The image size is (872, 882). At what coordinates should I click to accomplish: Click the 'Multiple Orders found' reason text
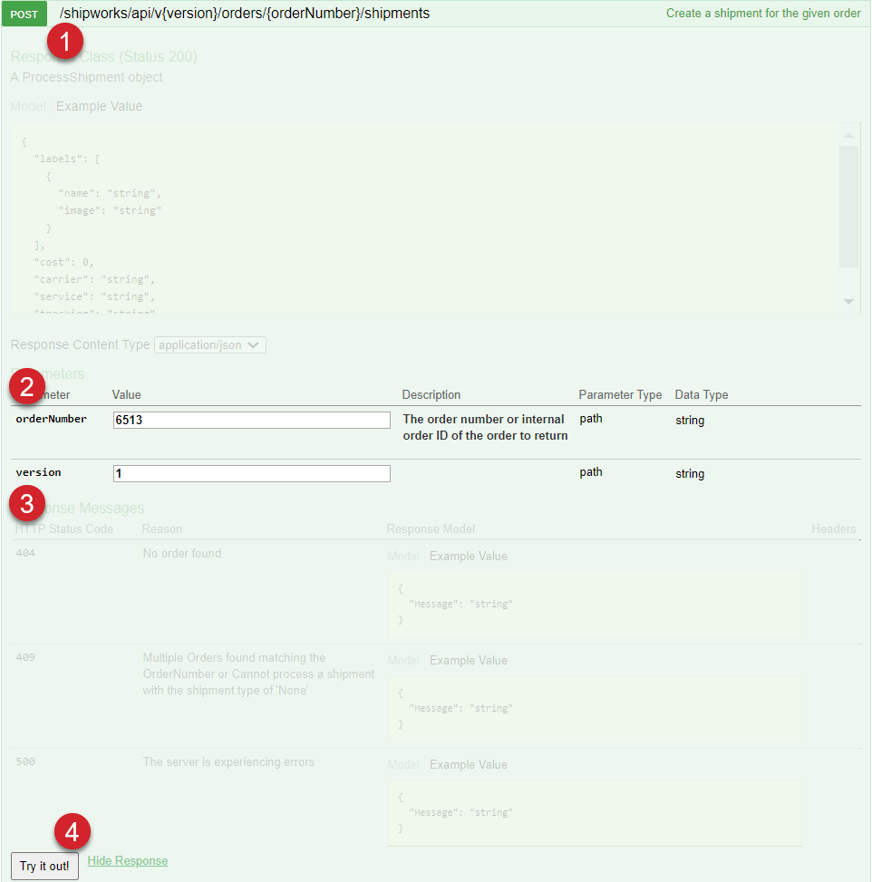tap(258, 674)
